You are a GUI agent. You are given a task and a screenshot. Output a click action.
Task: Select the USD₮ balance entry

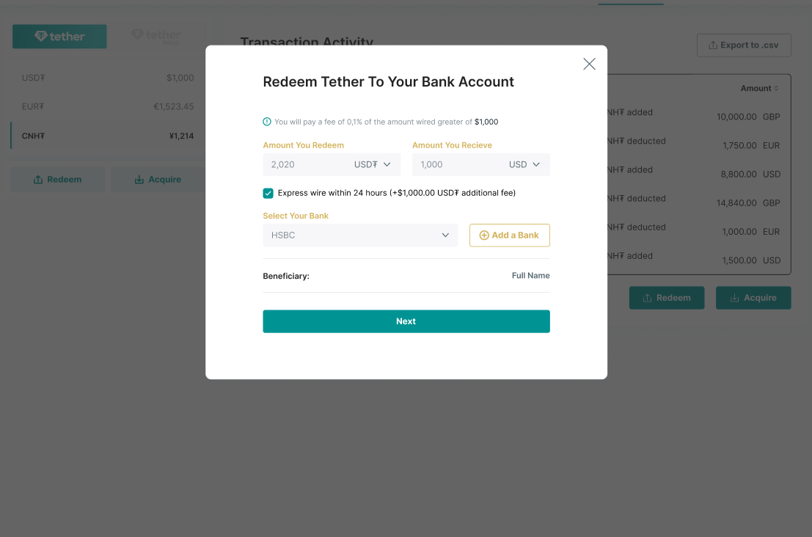click(103, 77)
